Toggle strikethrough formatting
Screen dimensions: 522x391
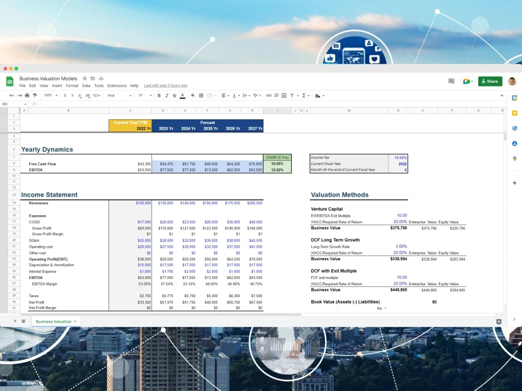coord(174,95)
